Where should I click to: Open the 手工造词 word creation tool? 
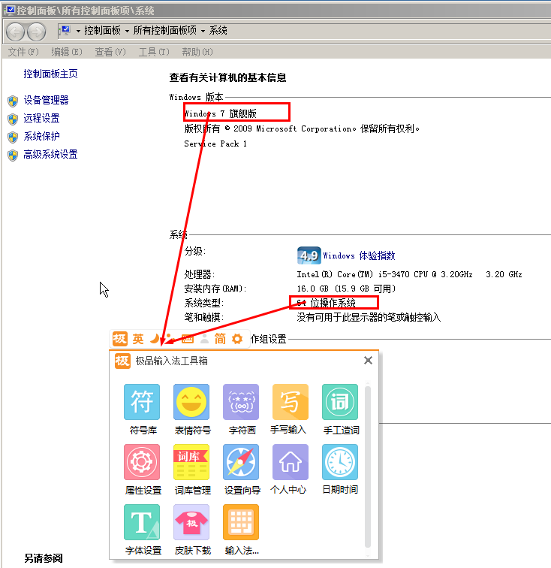340,409
